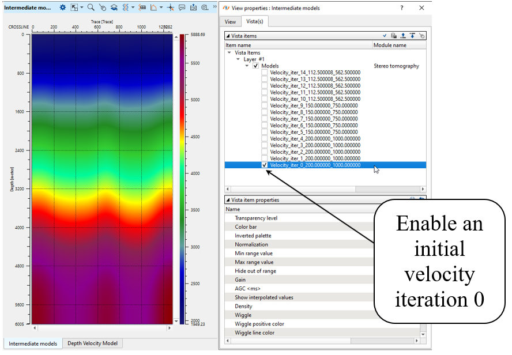Click the layers stack icon in the toolbar
This screenshot has height=355, width=512.
[x=114, y=8]
